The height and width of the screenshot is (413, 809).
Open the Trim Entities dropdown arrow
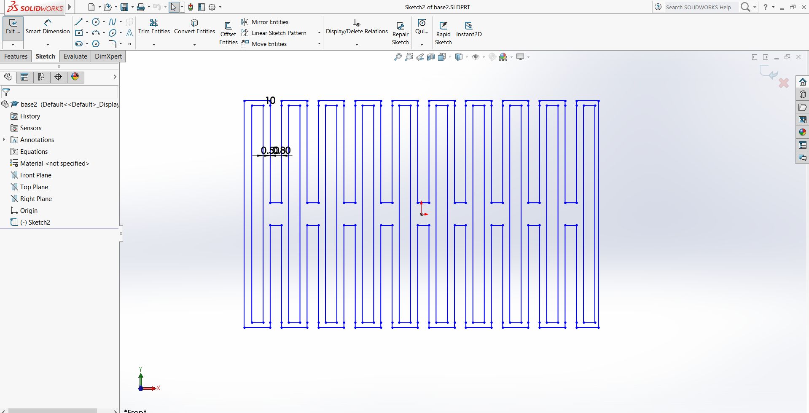[x=154, y=45]
